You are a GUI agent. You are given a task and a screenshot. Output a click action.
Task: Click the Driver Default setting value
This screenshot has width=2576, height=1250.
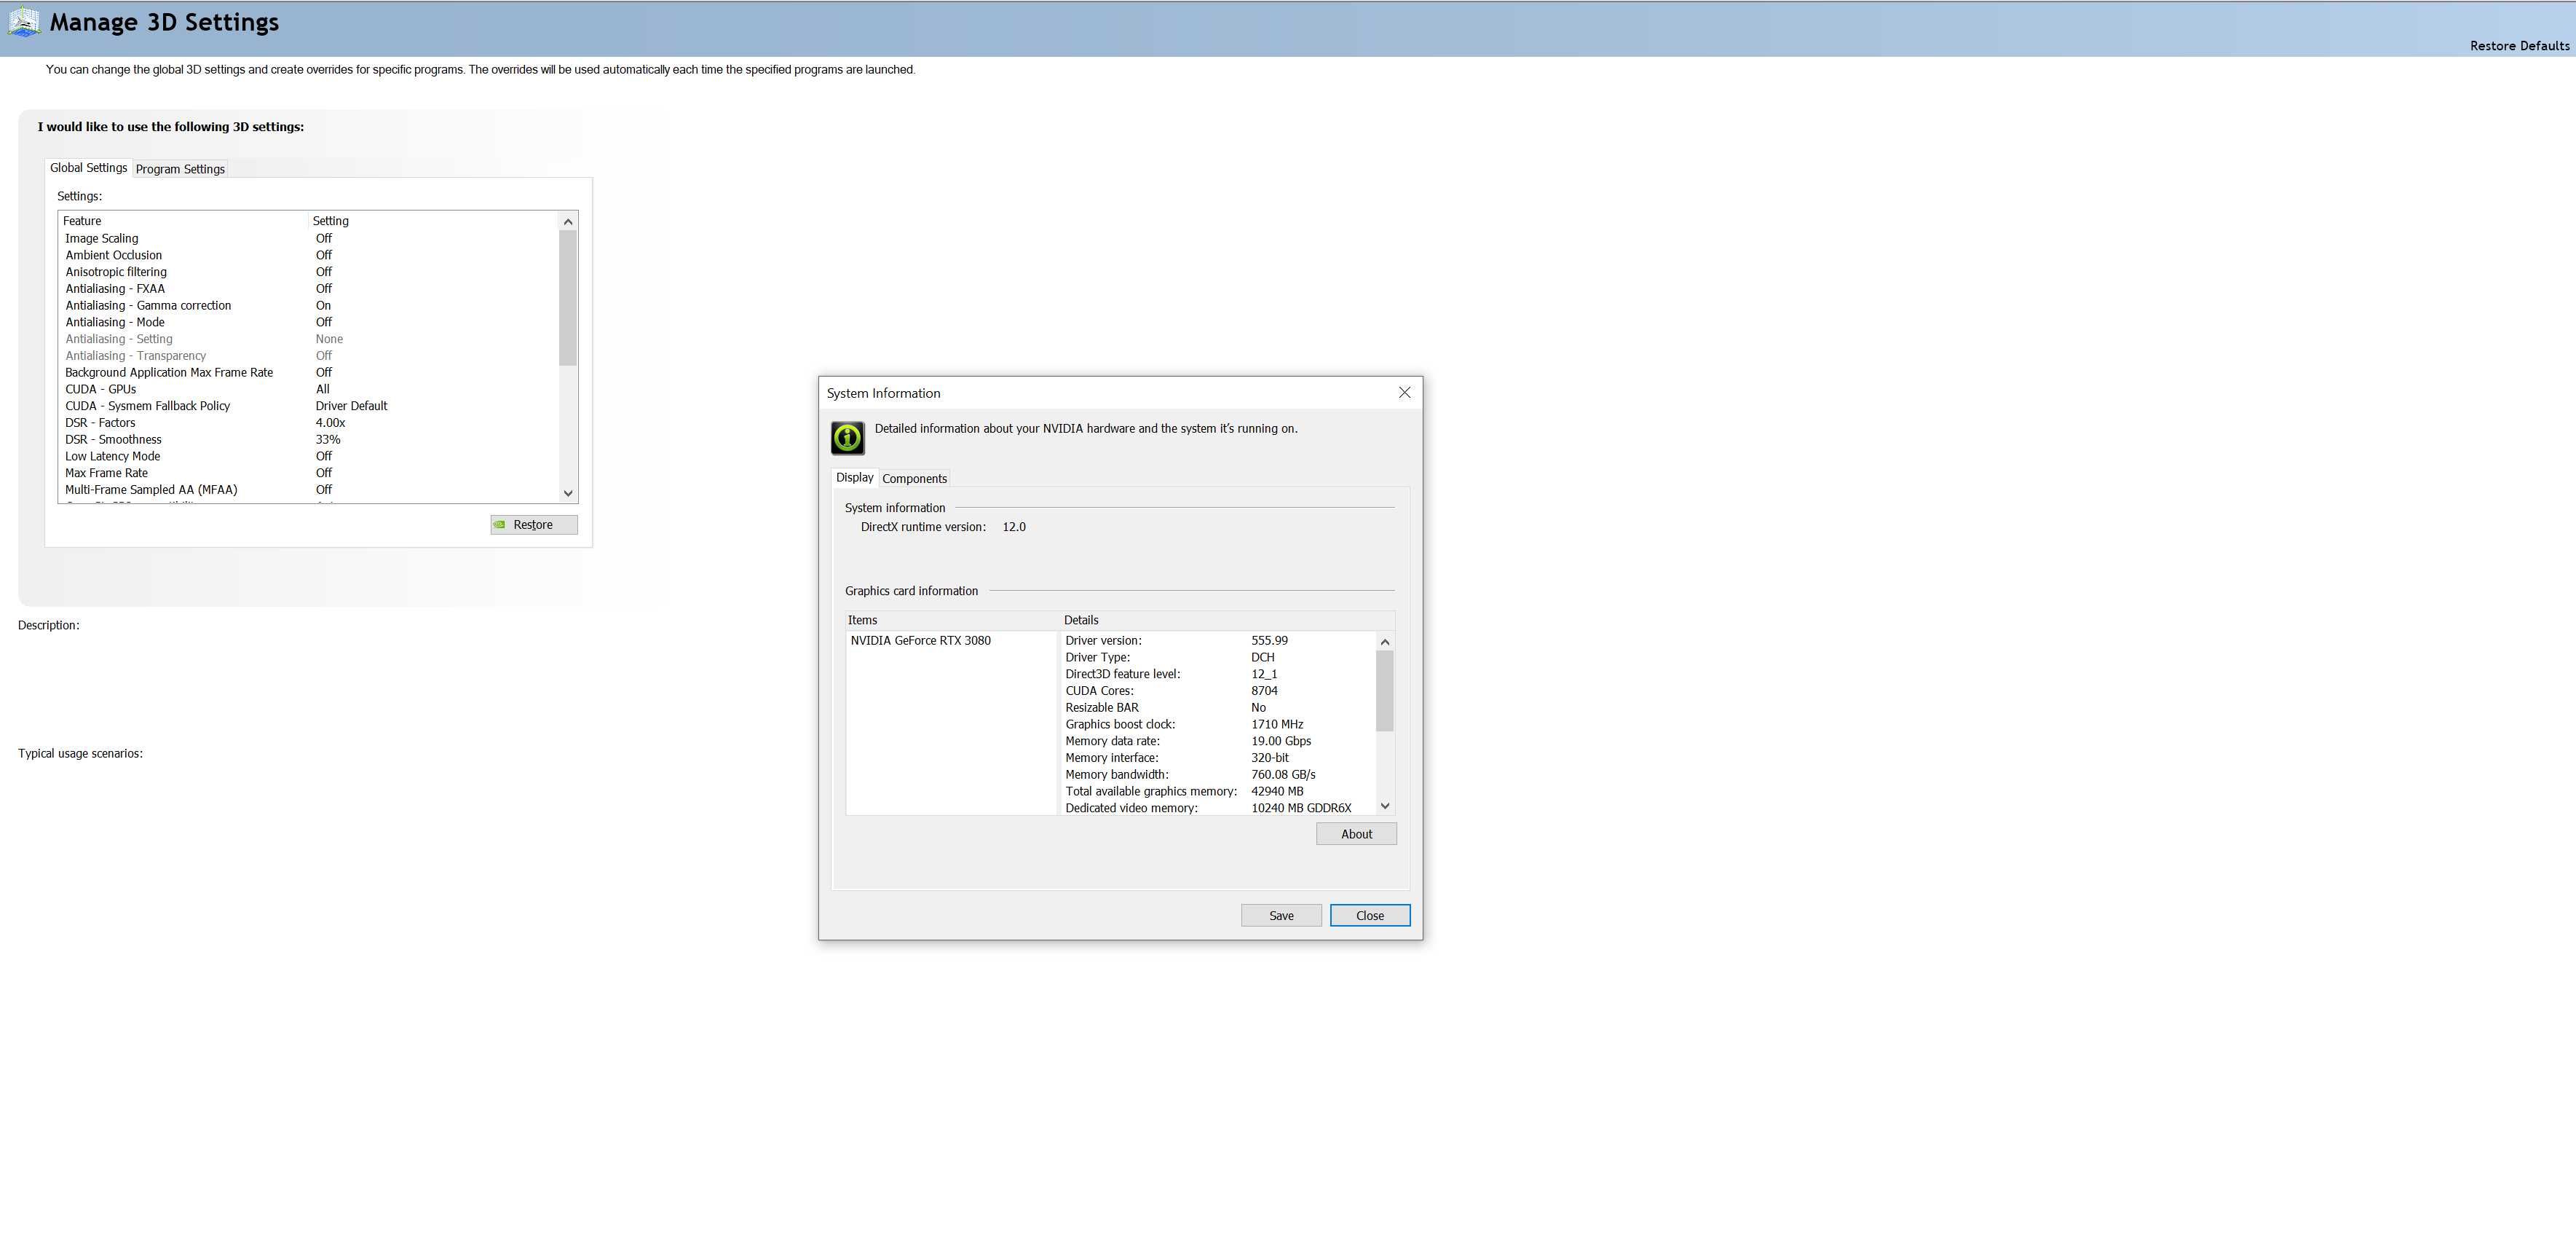point(351,405)
